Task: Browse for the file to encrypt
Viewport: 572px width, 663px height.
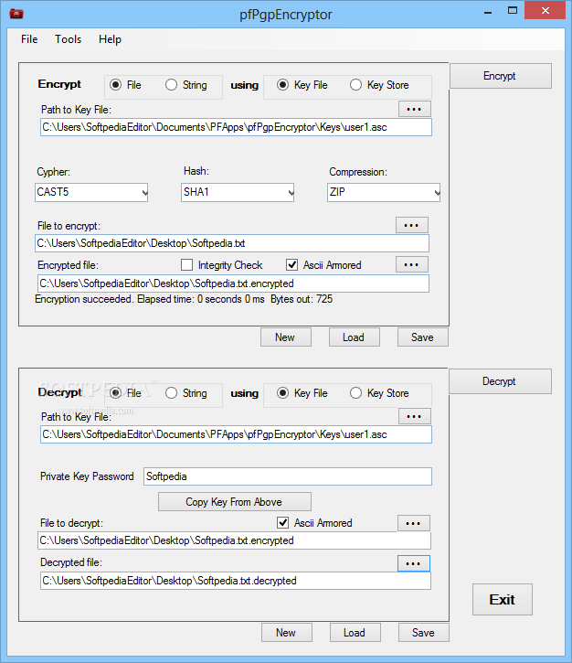Action: (x=411, y=225)
